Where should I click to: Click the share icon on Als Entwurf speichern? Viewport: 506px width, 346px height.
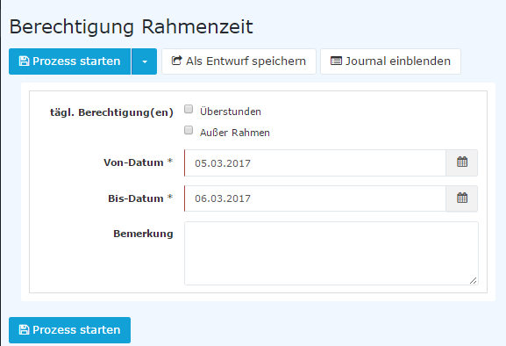[x=176, y=61]
